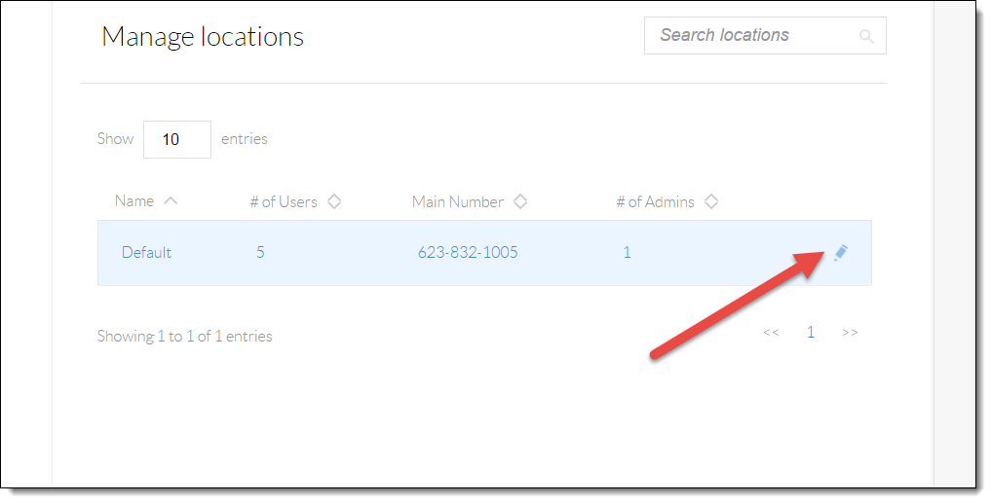Screen dimensions: 991x503
Task: Click the magnifier icon in search box
Action: point(866,37)
